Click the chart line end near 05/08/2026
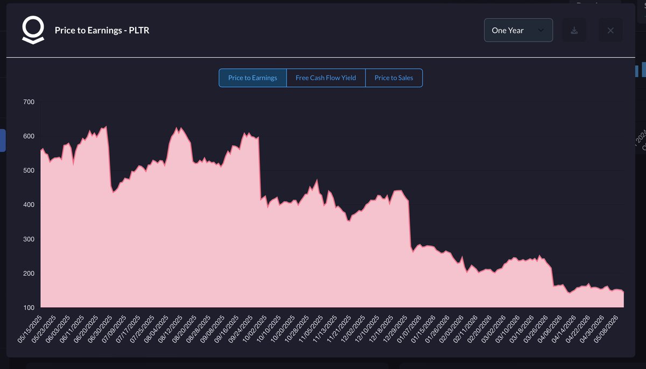This screenshot has width=646, height=369. [x=623, y=293]
